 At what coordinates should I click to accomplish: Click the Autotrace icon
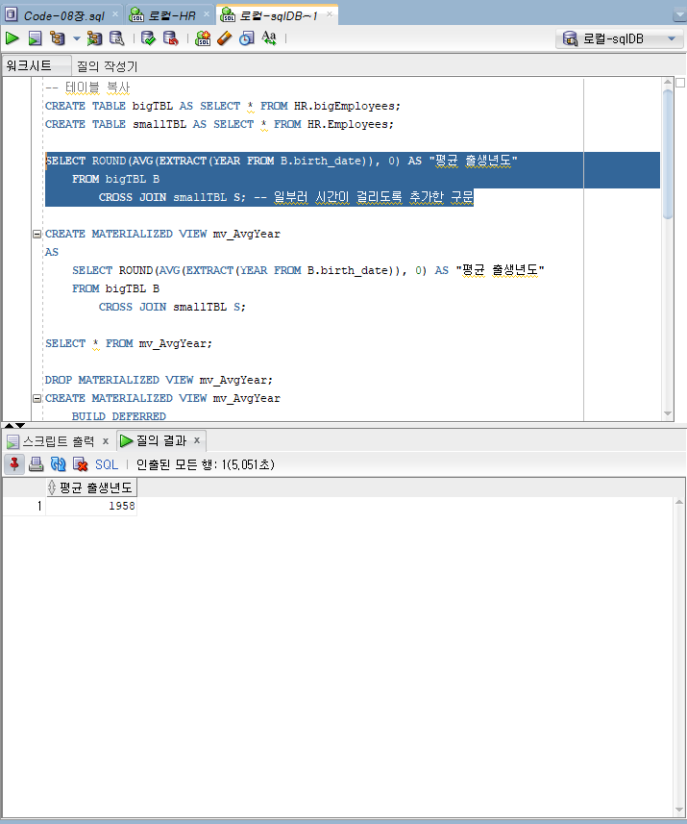click(94, 37)
